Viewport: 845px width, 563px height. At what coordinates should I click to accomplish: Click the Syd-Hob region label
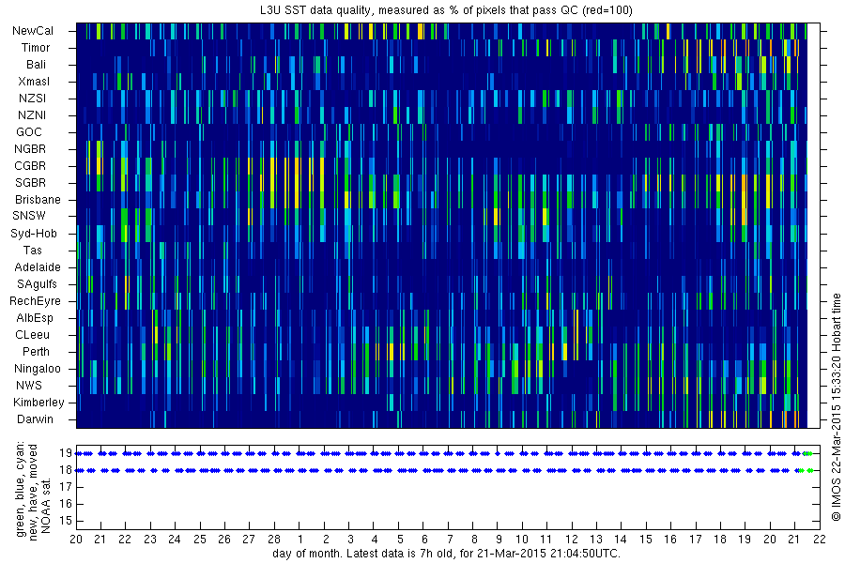[x=34, y=234]
